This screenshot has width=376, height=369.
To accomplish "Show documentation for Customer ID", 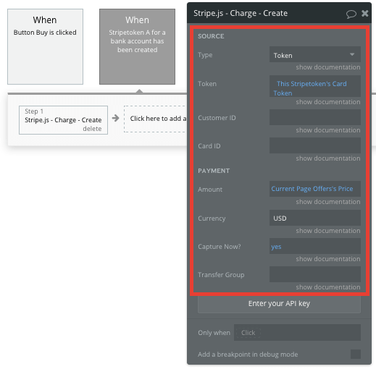I will pos(328,130).
